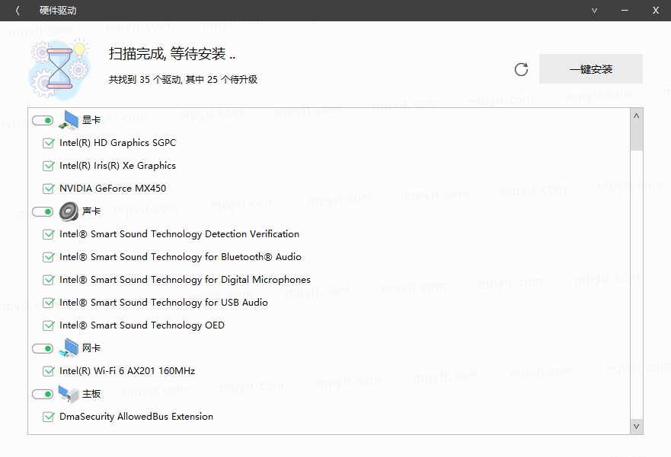Click the 网卡 network card category icon
The image size is (671, 457).
tap(69, 348)
